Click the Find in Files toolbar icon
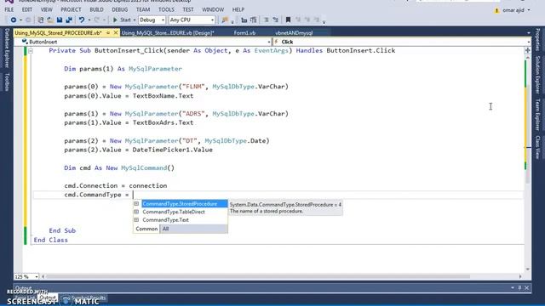 pyautogui.click(x=225, y=20)
